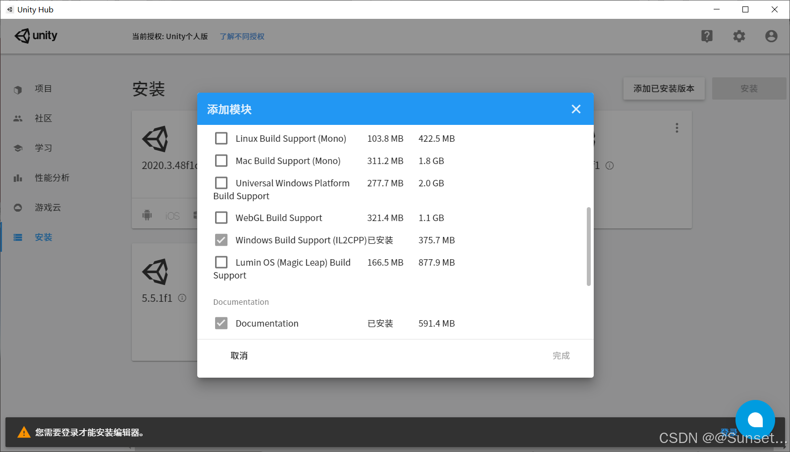Click Windows Build Support (IL2CPP) checkbox
The image size is (790, 452).
click(222, 240)
